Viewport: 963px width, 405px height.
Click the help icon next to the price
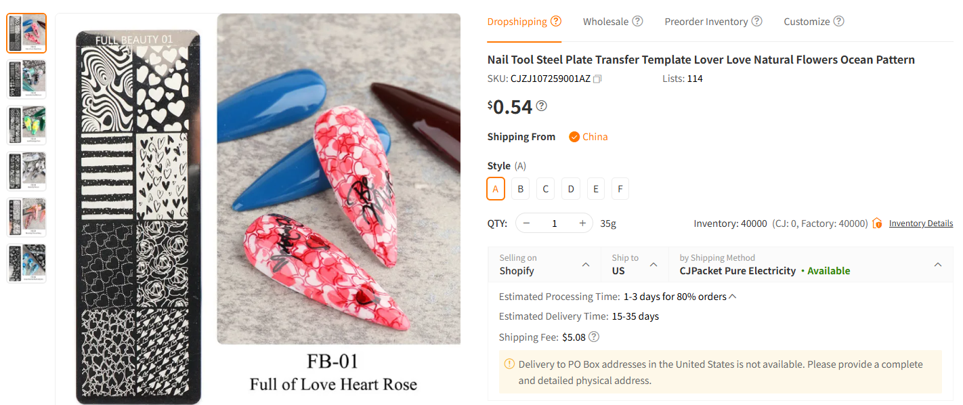point(542,106)
